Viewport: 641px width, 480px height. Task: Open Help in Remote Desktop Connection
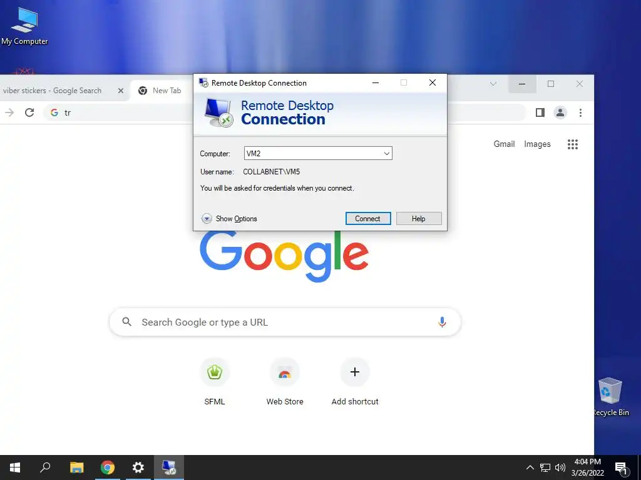(419, 218)
